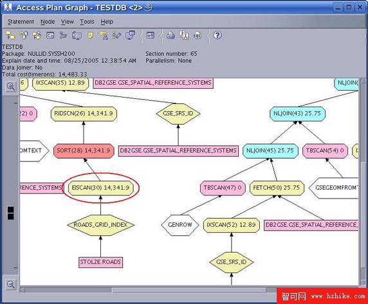Viewport: 368px width, 304px height.
Task: Select DB2GSE.GSE_SPATIAL_REFERENCE_SYSTEMS node beside IXSCAN(35)
Action: pyautogui.click(x=153, y=83)
